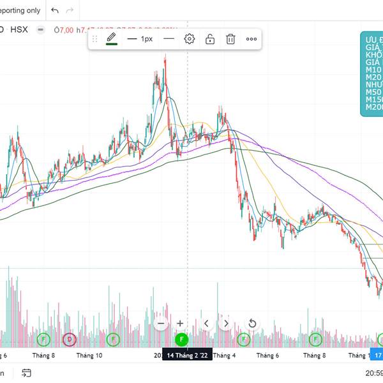383x383 pixels.
Task: Toggle the lock on the drawing
Action: [x=210, y=39]
